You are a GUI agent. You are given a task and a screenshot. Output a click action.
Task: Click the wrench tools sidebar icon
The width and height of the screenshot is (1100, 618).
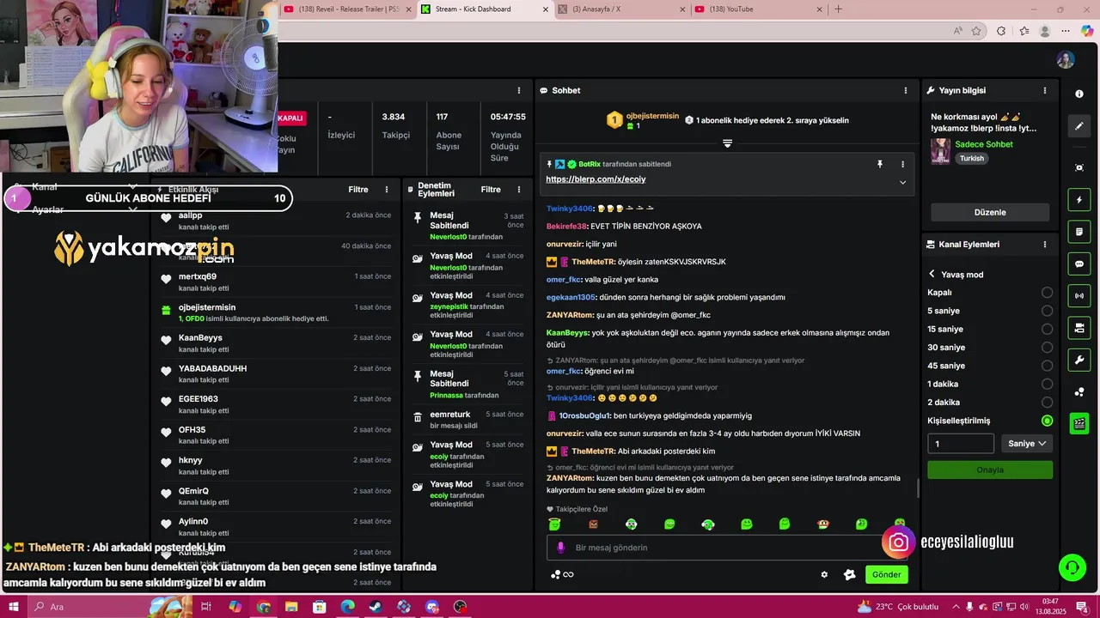(1079, 360)
